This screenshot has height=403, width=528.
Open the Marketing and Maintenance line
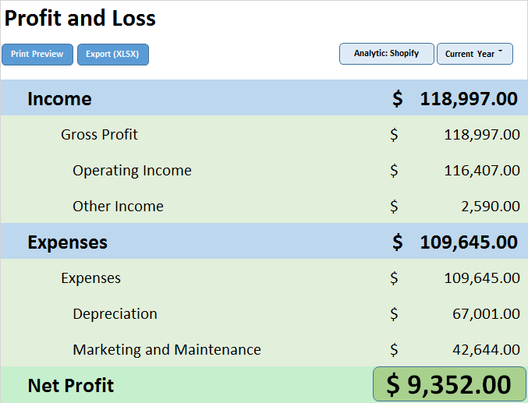pyautogui.click(x=167, y=350)
